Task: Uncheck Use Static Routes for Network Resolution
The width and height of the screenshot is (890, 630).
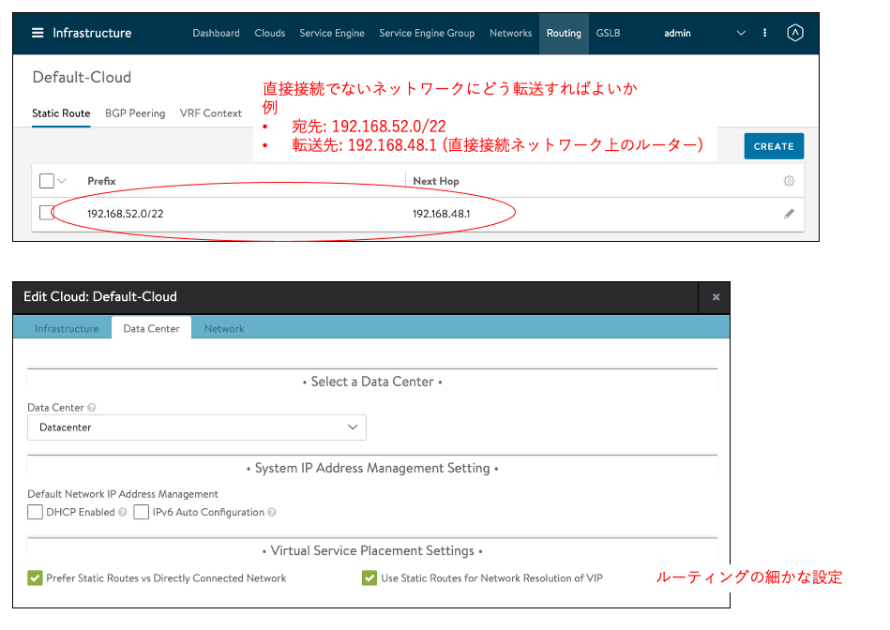Action: 370,577
